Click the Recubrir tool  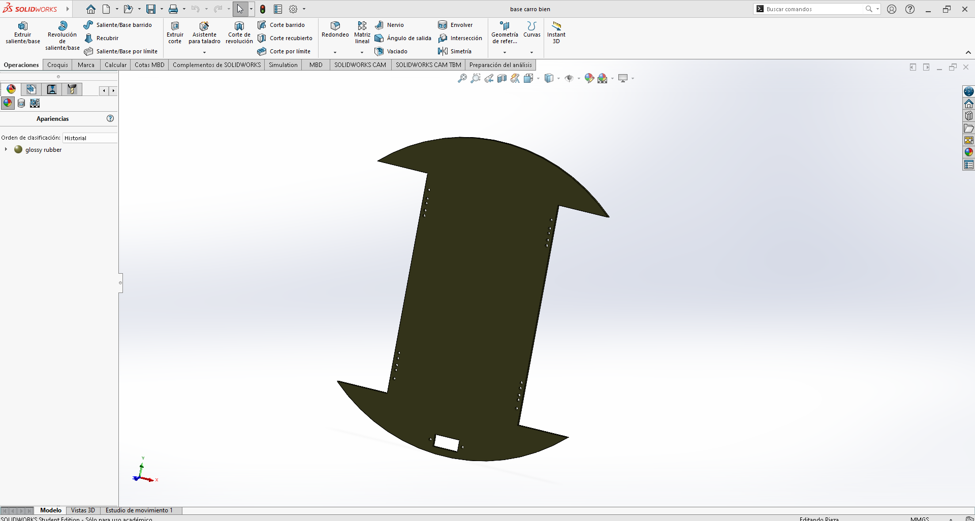click(102, 38)
